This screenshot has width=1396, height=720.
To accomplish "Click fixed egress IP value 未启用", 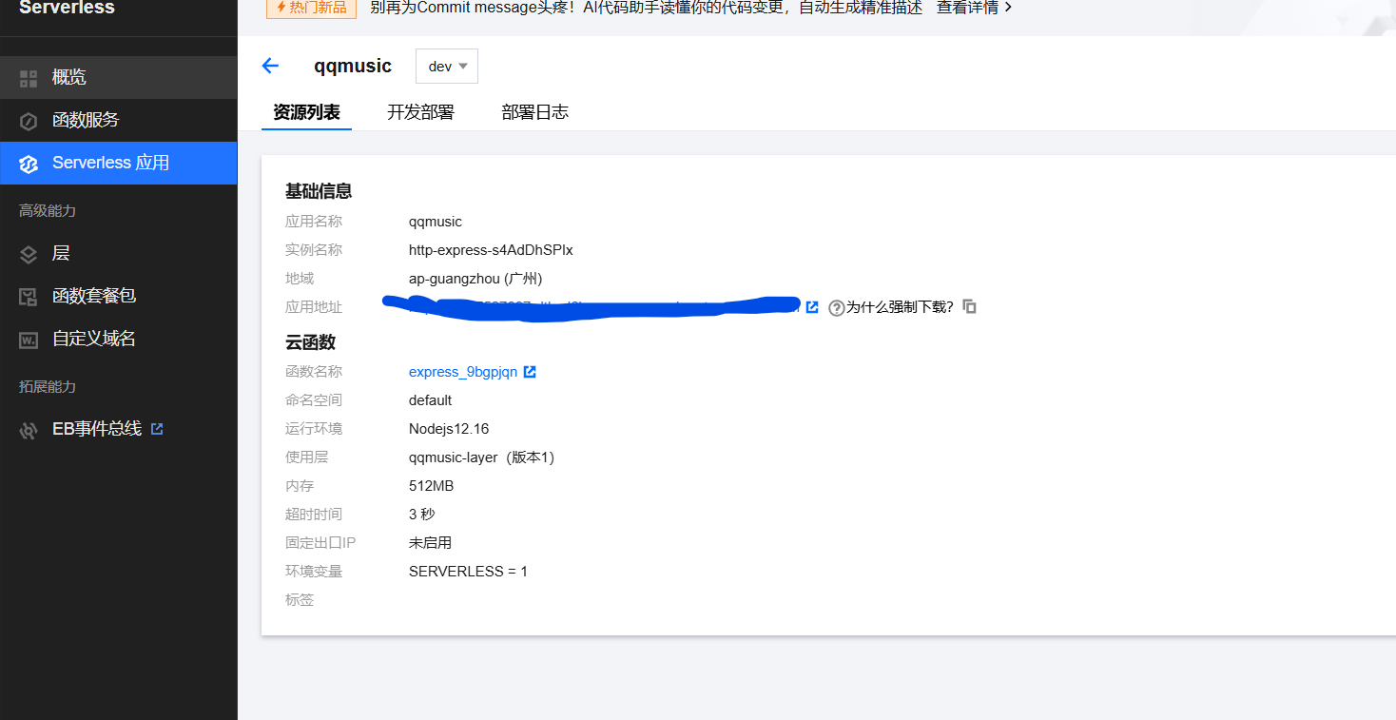I will point(430,543).
